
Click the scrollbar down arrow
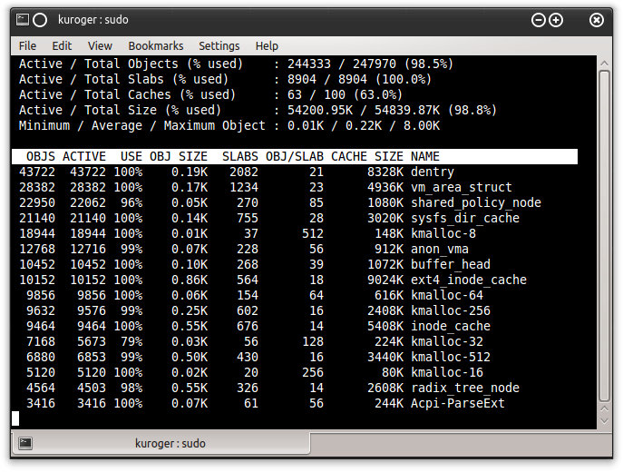tap(604, 422)
